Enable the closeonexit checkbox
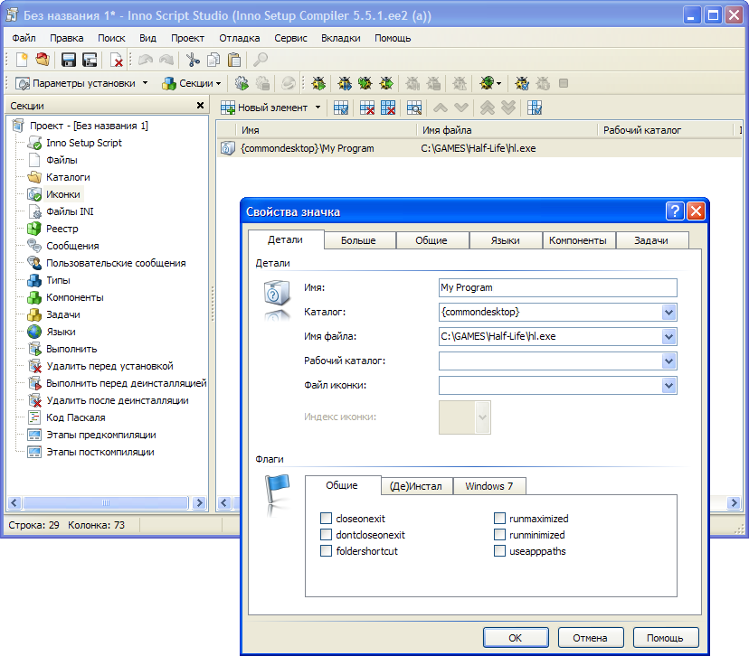This screenshot has width=749, height=656. [326, 519]
